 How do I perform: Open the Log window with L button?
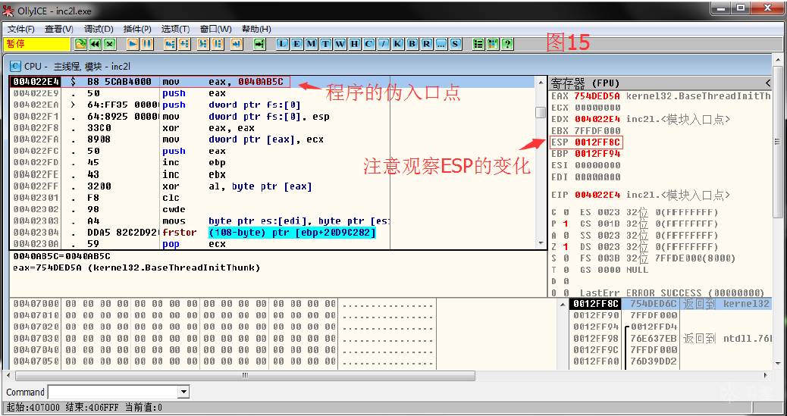point(283,44)
